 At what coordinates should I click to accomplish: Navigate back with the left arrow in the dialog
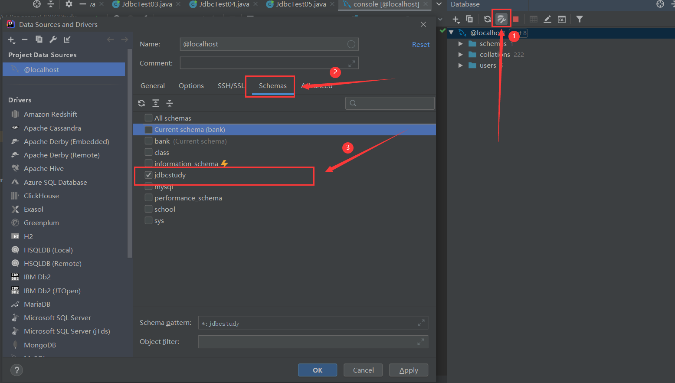point(110,39)
